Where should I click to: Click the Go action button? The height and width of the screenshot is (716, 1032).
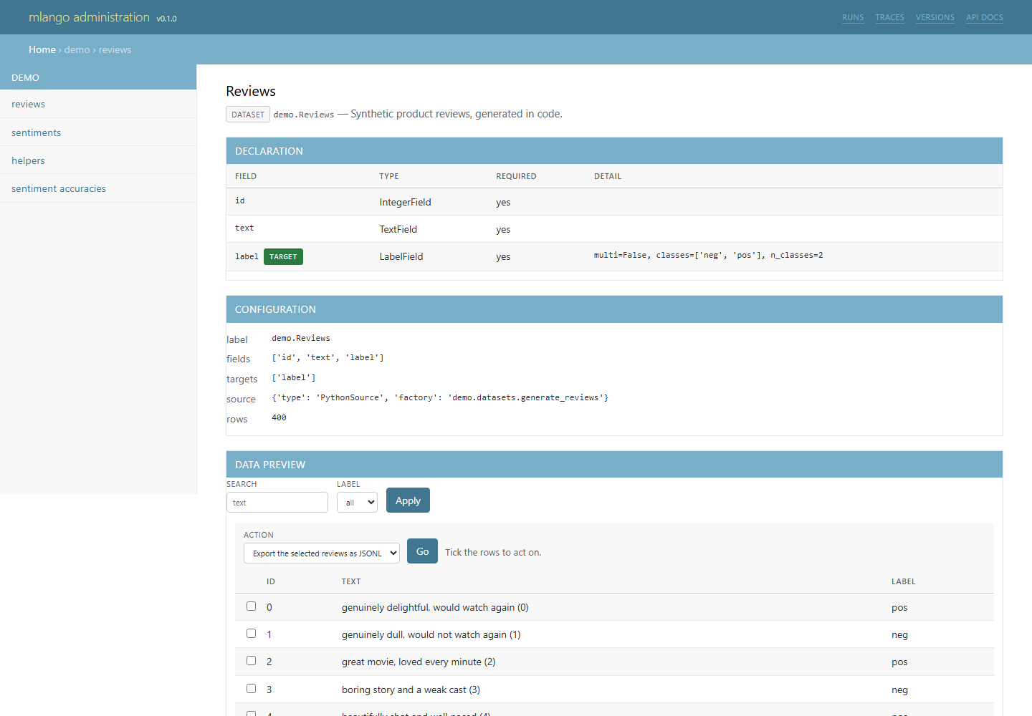point(422,551)
